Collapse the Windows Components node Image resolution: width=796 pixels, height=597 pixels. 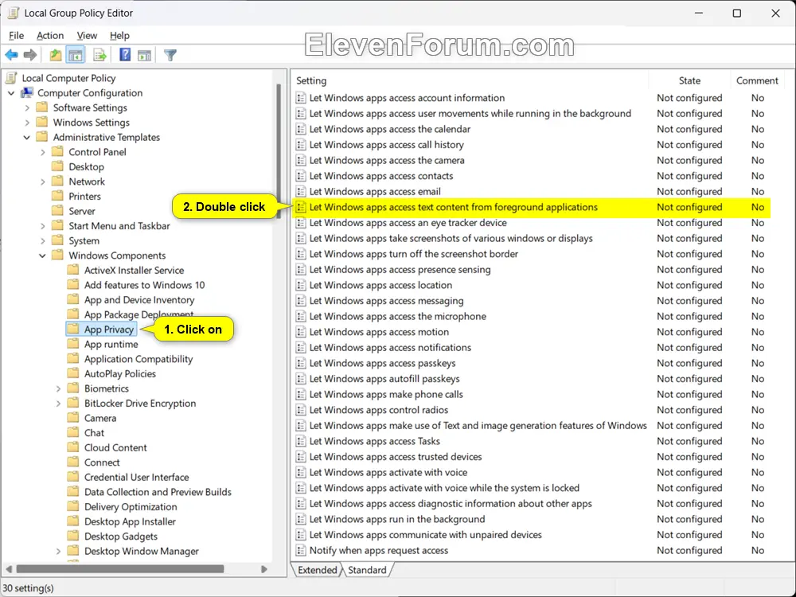(43, 256)
